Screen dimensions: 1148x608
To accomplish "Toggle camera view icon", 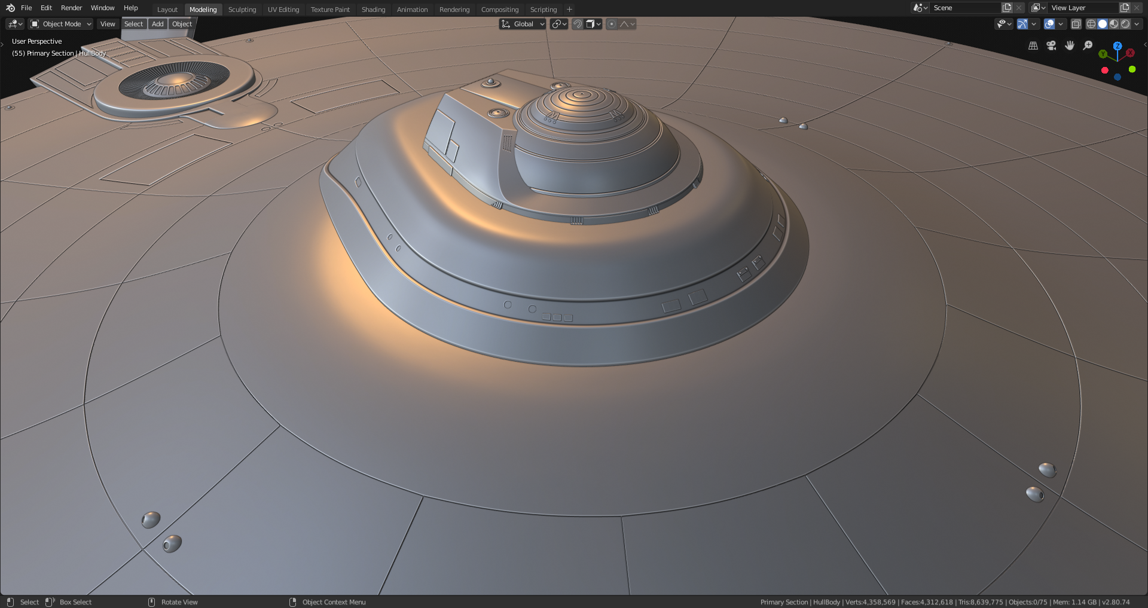I will tap(1051, 45).
